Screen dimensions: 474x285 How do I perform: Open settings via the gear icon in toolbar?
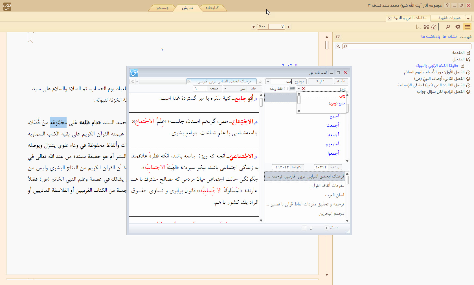[x=458, y=27]
